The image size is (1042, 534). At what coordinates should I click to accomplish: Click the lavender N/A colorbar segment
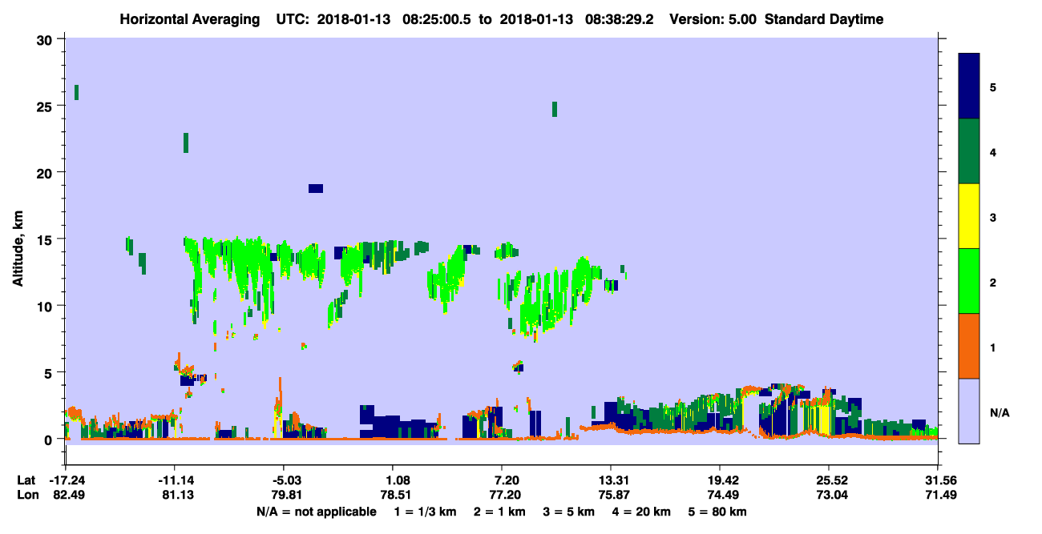coord(970,411)
